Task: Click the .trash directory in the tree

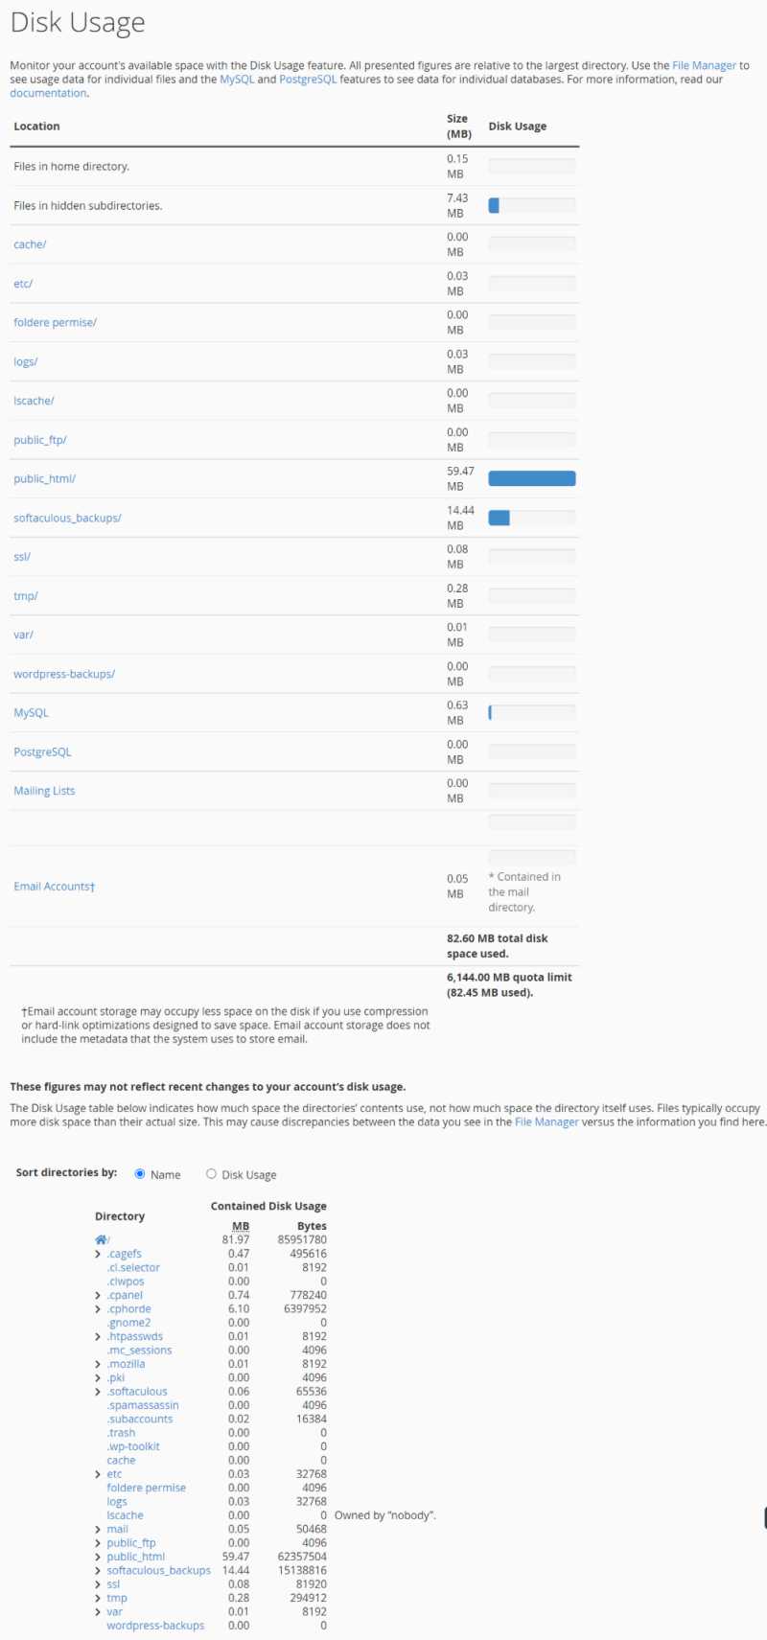Action: tap(121, 1433)
